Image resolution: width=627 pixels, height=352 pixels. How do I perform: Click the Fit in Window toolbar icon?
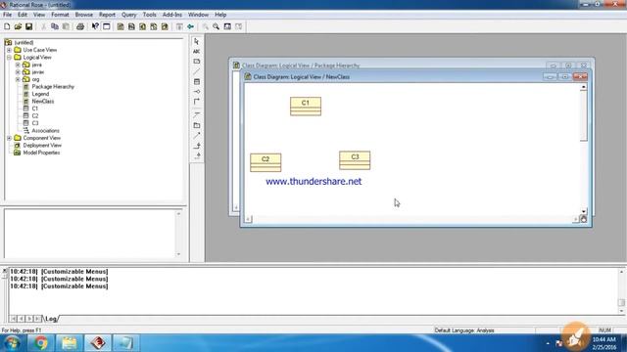tap(227, 26)
